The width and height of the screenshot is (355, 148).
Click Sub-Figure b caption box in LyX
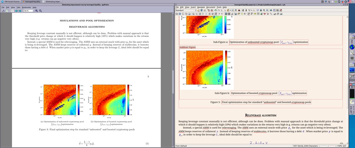(269, 93)
